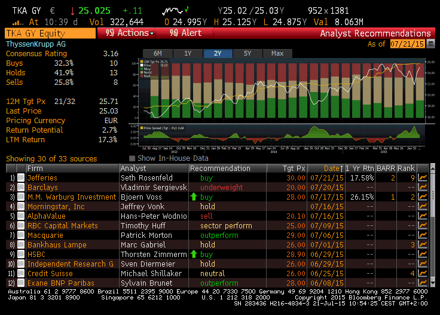Open the chart icon in the Macquarie row
Image resolution: width=440 pixels, height=315 pixels.
(x=422, y=235)
